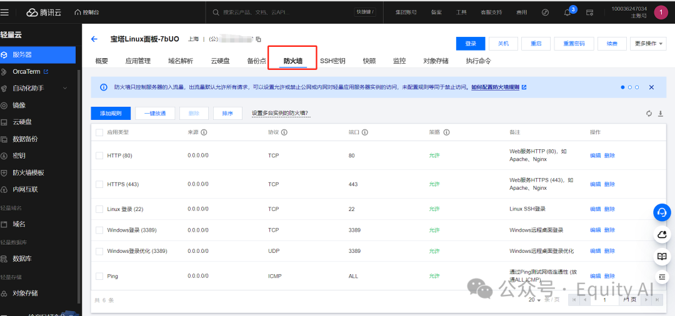Expand 自动化助手 in the sidebar
Viewport: 675px width, 316px height.
point(64,88)
